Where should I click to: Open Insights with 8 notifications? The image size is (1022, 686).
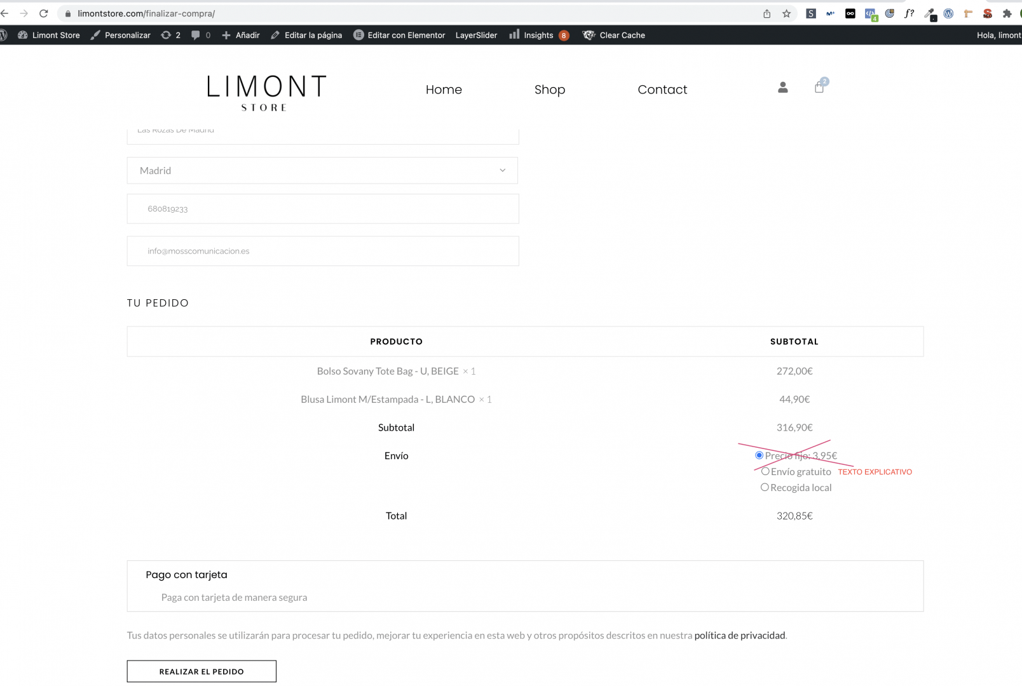click(539, 35)
